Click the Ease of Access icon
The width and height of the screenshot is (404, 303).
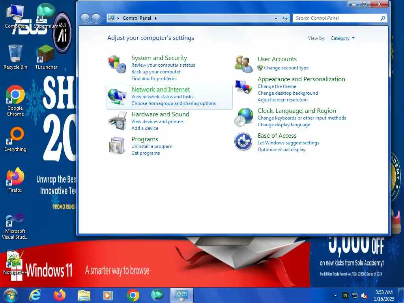click(243, 142)
